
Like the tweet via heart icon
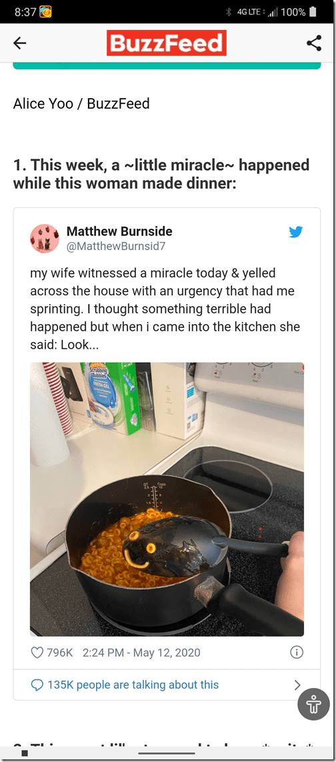coord(37,652)
